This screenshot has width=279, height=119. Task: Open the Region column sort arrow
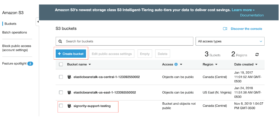tap(216, 65)
